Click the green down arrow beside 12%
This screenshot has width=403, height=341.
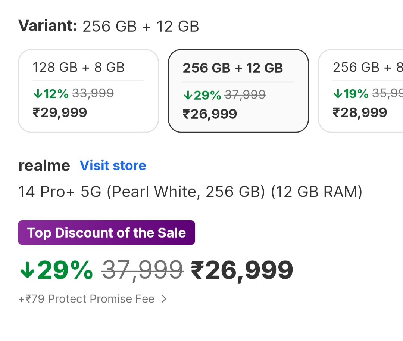pyautogui.click(x=38, y=94)
